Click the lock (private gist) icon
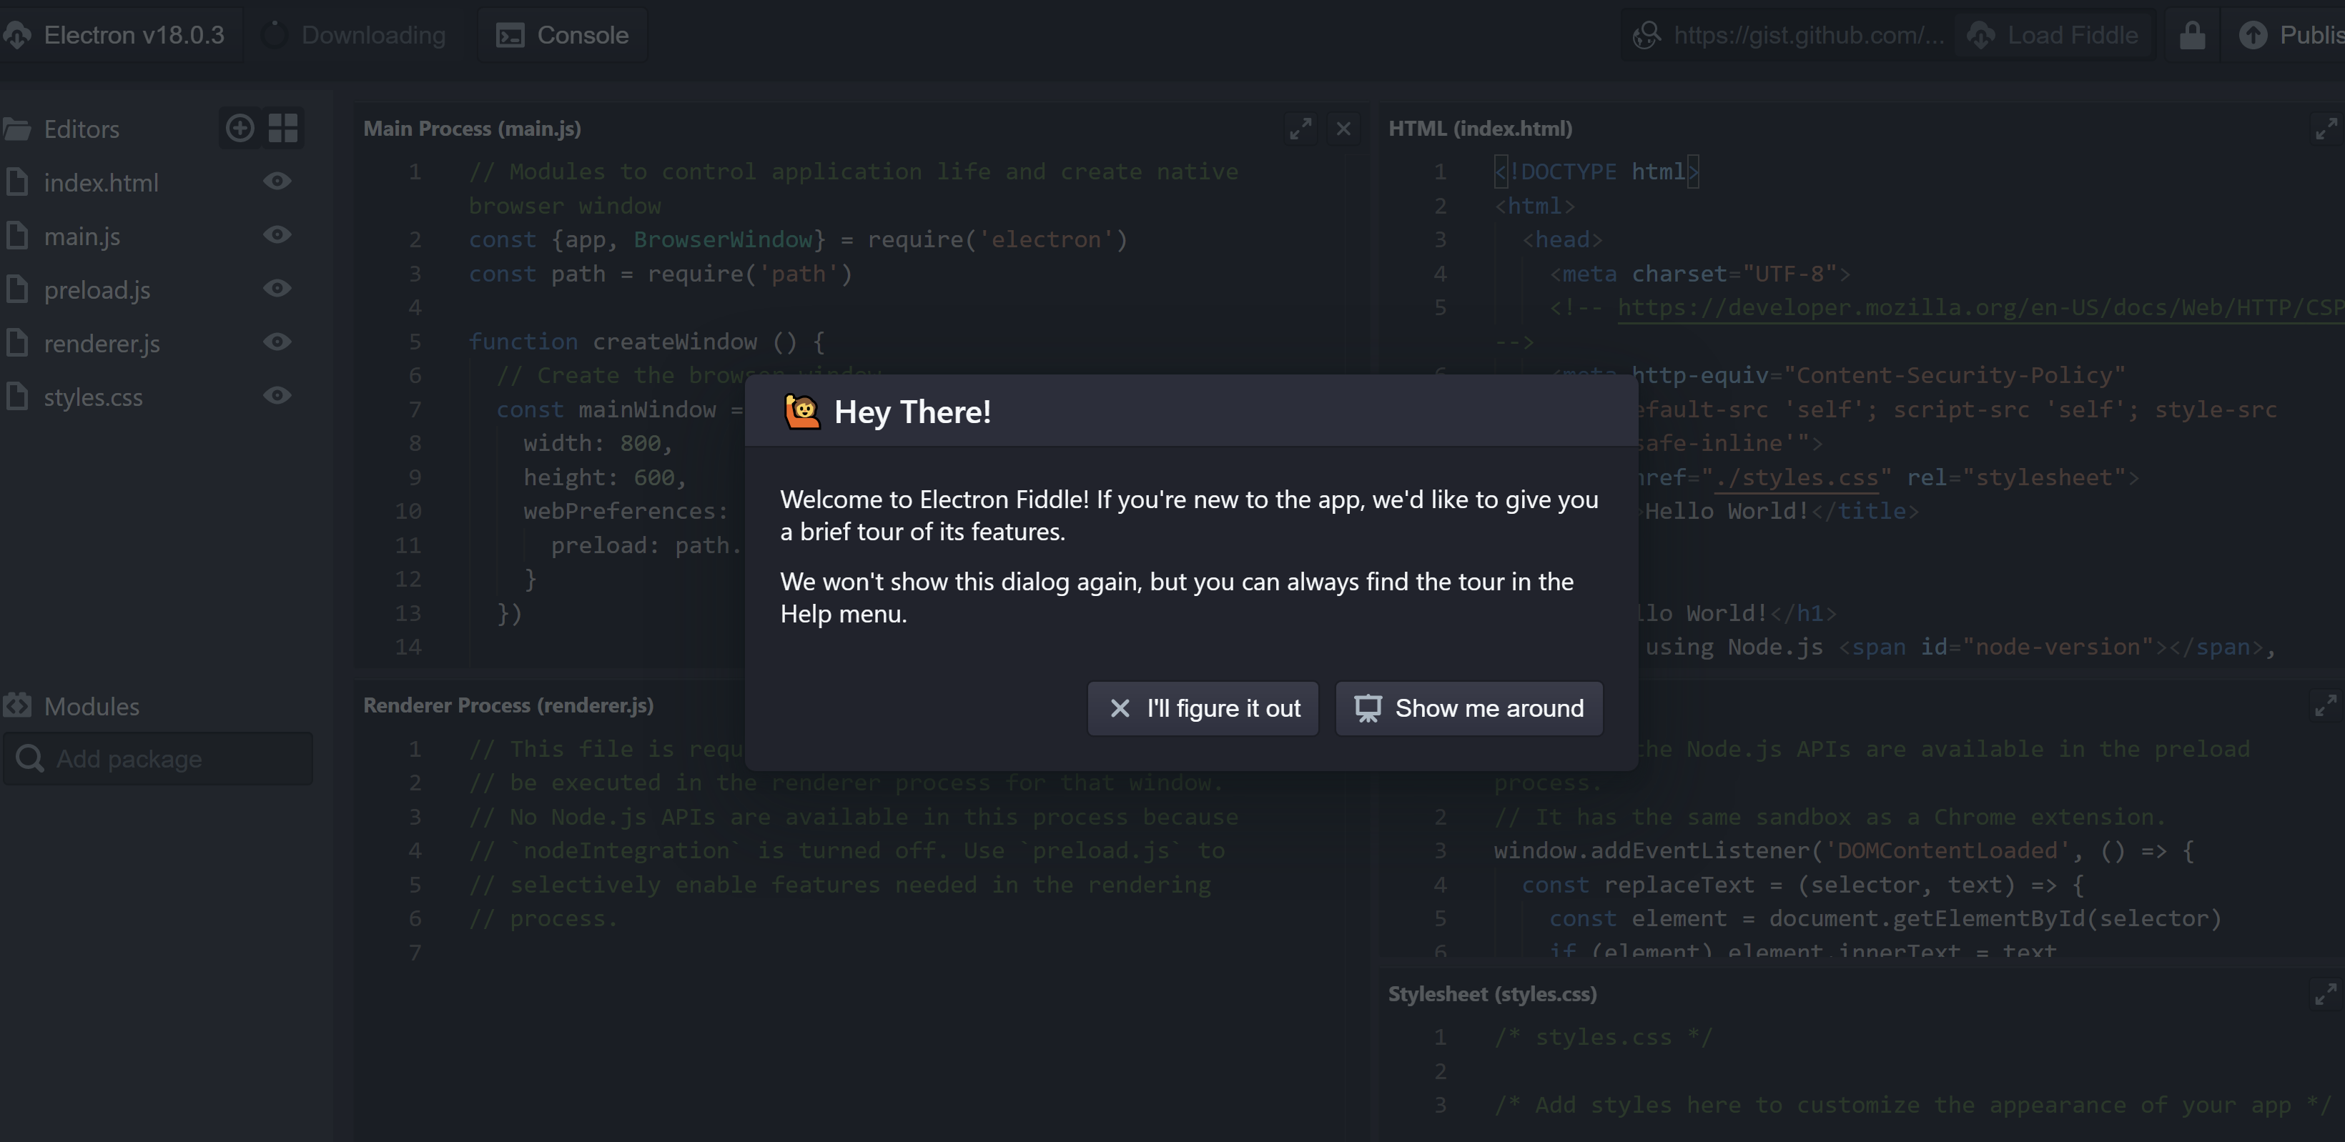 2191,36
